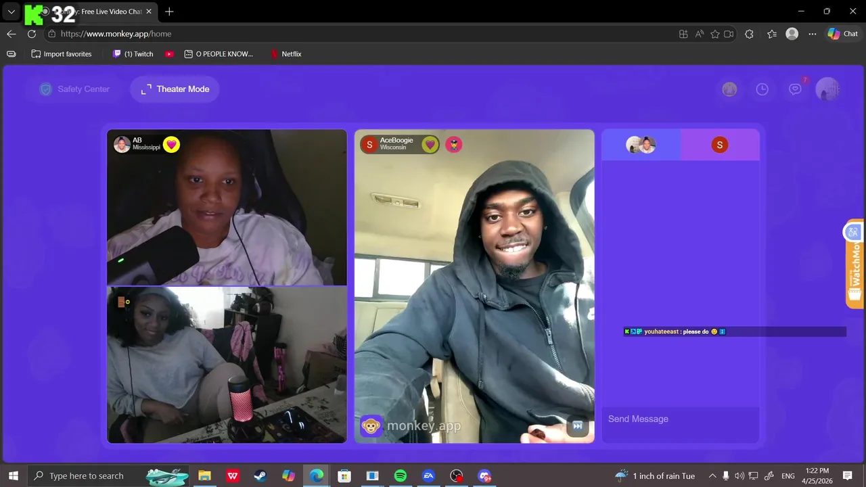Open the split screen icon
This screenshot has width=866, height=487.
(683, 34)
